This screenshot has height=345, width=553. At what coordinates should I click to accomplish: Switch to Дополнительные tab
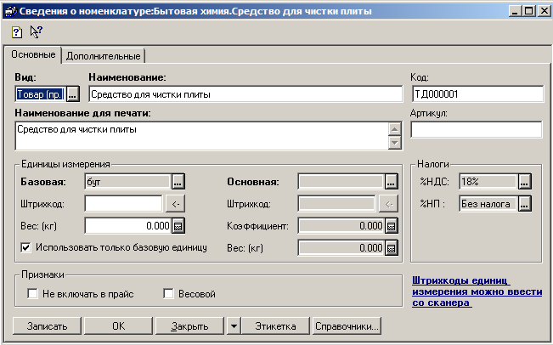coord(103,55)
